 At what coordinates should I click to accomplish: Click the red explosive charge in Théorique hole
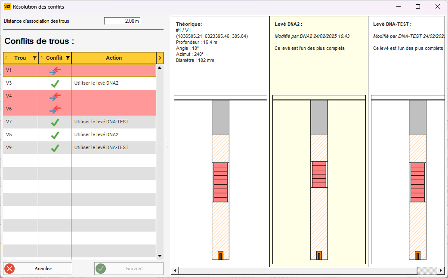click(x=220, y=182)
